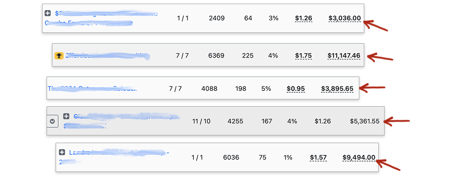The image size is (452, 180).
Task: Expand the plus icon in $5,361.55 row
Action: tap(66, 116)
